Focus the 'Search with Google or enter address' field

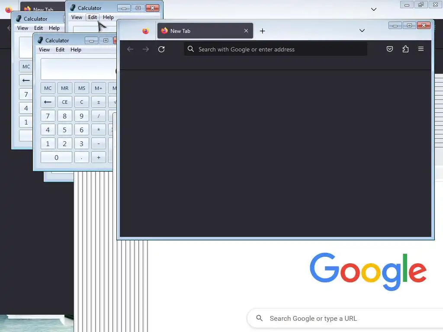click(x=276, y=49)
